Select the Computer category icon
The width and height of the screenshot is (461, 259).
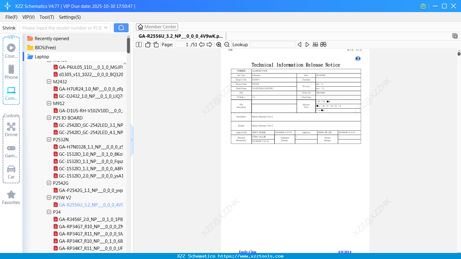(11, 93)
